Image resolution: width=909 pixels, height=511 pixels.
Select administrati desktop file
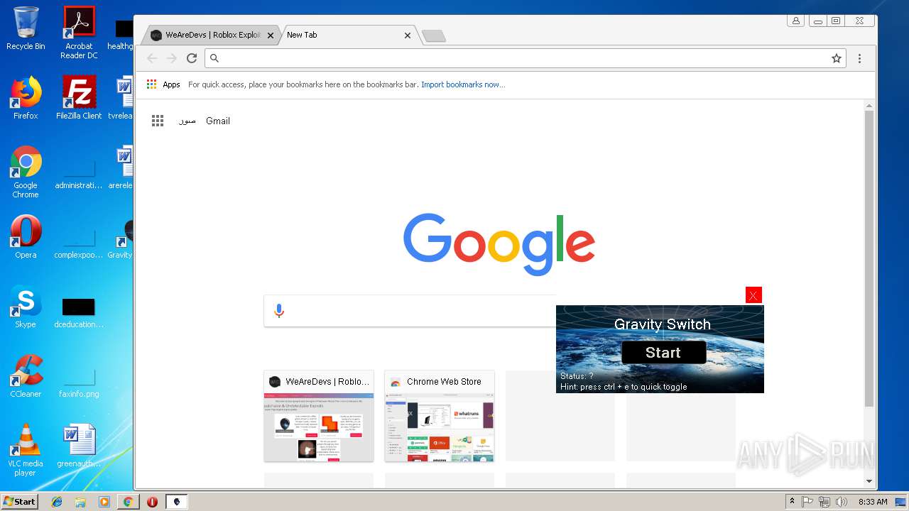tap(79, 174)
